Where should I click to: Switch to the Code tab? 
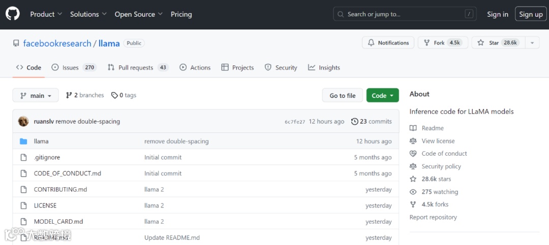(x=28, y=67)
